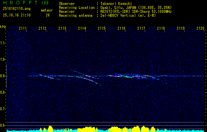Viewport: 207px width, 132px height.
Task: Click the Receiving antenna field label
Action: click(76, 16)
